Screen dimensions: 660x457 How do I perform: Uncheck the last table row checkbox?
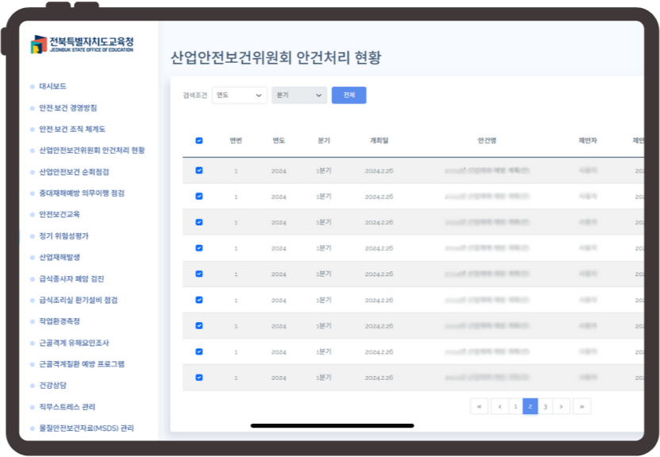(199, 378)
